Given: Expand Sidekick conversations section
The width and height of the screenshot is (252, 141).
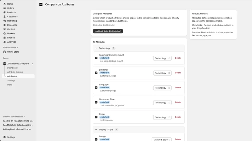Looking at the screenshot, I should (25, 117).
